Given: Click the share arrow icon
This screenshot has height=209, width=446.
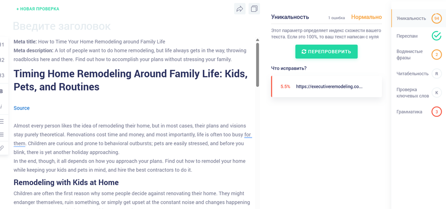Looking at the screenshot, I should (240, 9).
